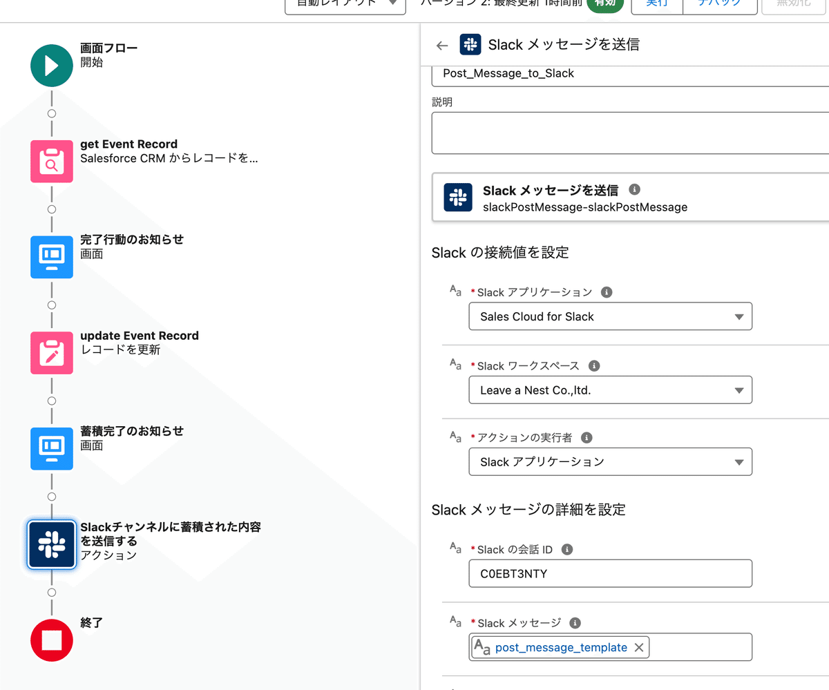Click the Aa type icon beside Slack メッセージ

point(455,621)
